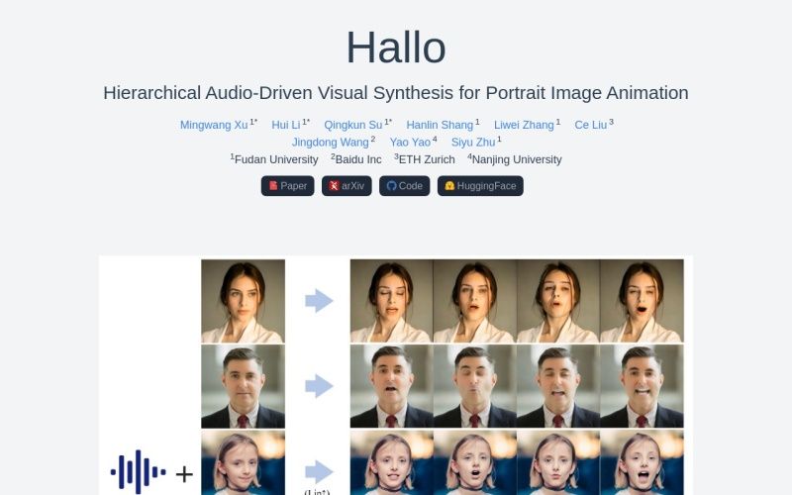This screenshot has width=792, height=495.
Task: Click the arrow next to blonde girl portrait
Action: tap(319, 472)
